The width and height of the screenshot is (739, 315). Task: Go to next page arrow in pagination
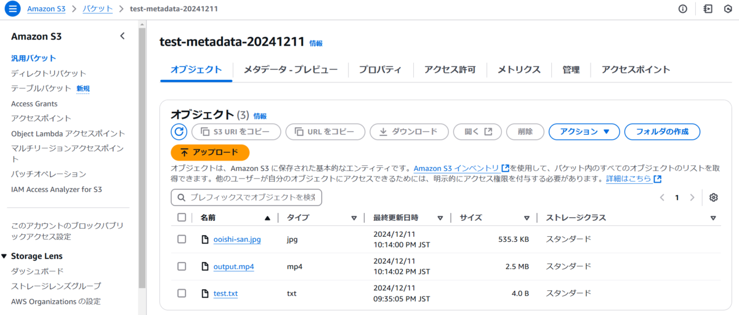coord(692,197)
